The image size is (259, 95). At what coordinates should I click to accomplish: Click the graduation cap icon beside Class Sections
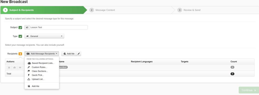click(29, 71)
